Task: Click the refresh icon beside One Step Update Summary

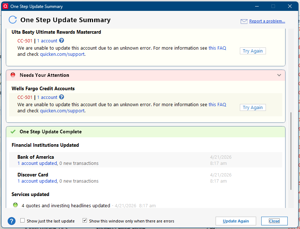Action: point(13,20)
